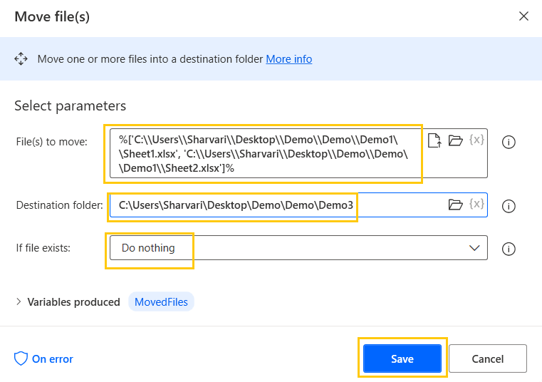Click the Select parameters heading
Image resolution: width=542 pixels, height=382 pixels.
[71, 106]
